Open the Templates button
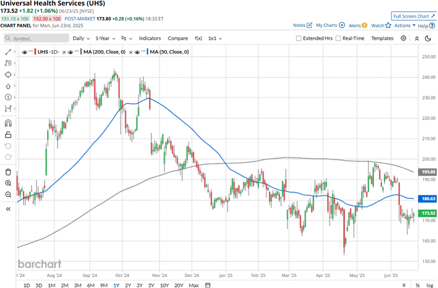The width and height of the screenshot is (438, 288). [x=382, y=38]
